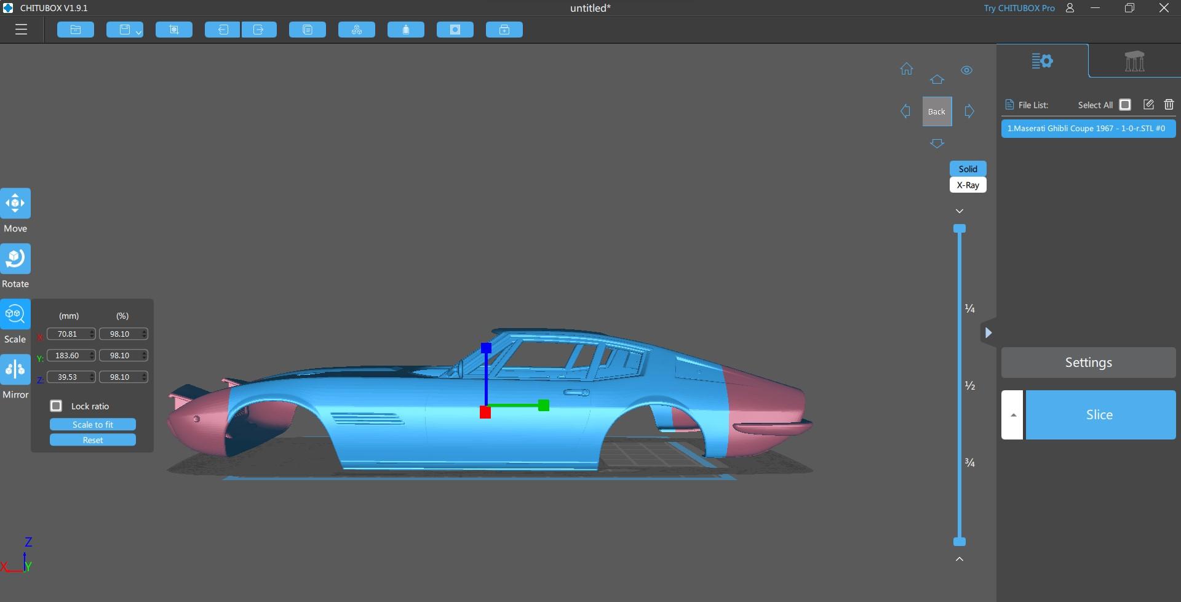Click the Copy model toolbar icon
Viewport: 1181px width, 602px height.
[308, 30]
